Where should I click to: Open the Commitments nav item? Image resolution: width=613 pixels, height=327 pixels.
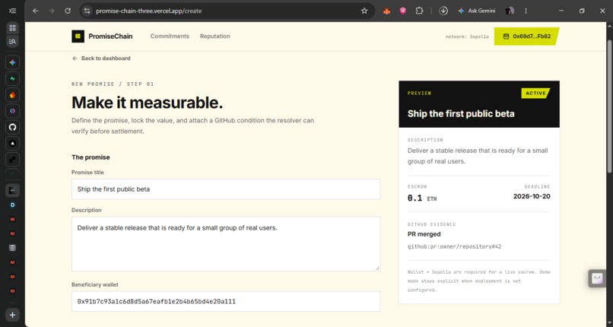[x=170, y=36]
